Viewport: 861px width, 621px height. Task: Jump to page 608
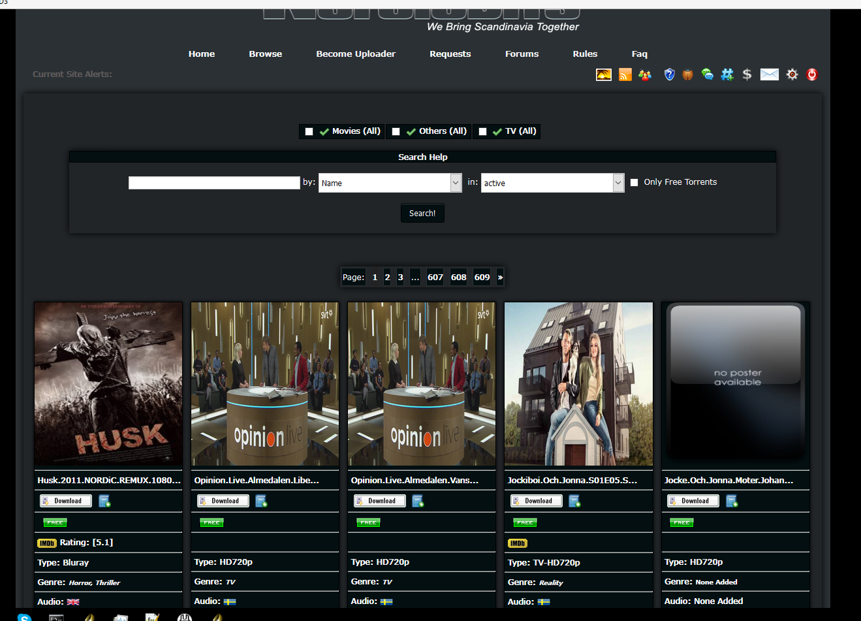pos(458,278)
